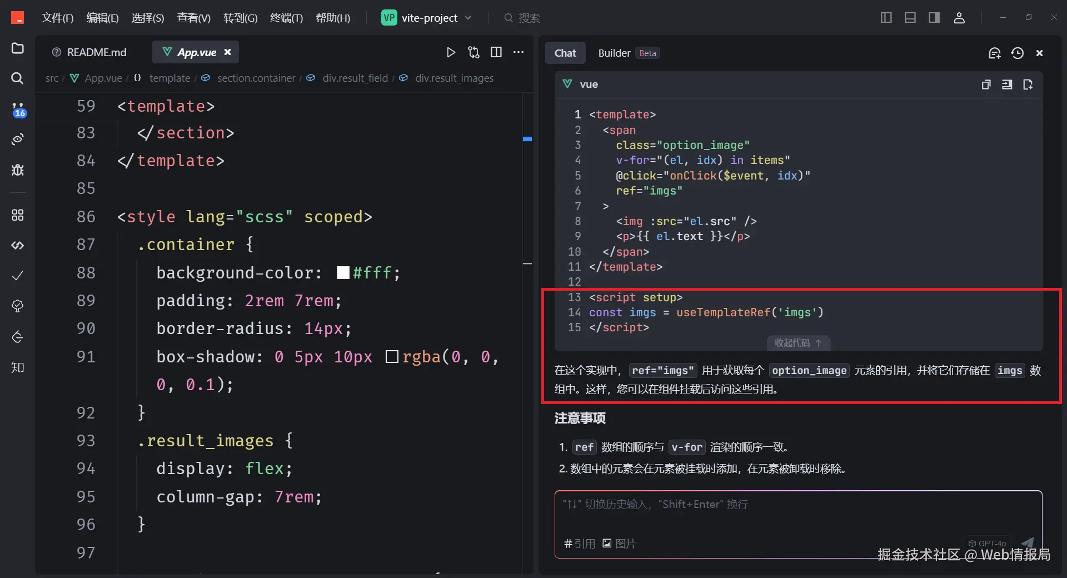1067x578 pixels.
Task: Open the 帮助(H) menu
Action: click(x=333, y=18)
